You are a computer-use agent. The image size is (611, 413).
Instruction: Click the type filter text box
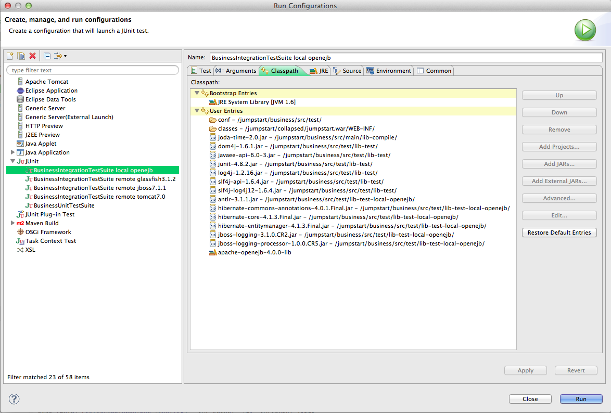93,70
